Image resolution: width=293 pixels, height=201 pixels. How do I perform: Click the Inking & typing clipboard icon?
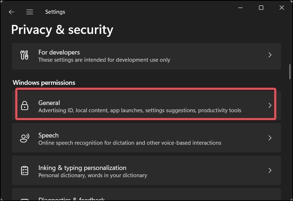click(x=25, y=170)
